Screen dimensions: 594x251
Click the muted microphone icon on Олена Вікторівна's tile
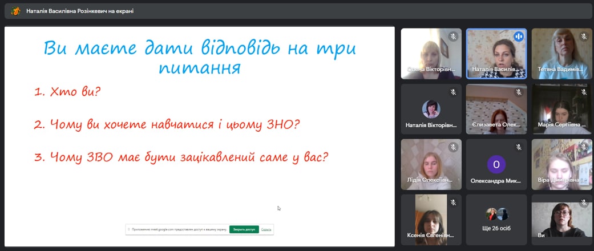tap(454, 37)
